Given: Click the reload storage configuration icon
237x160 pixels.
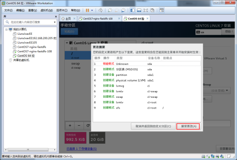Looking at the screenshot, I should (x=88, y=125).
